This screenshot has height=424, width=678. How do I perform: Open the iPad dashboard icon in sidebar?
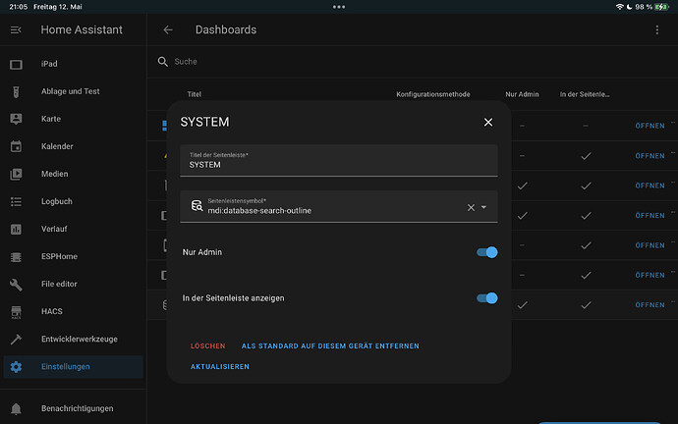click(x=16, y=65)
